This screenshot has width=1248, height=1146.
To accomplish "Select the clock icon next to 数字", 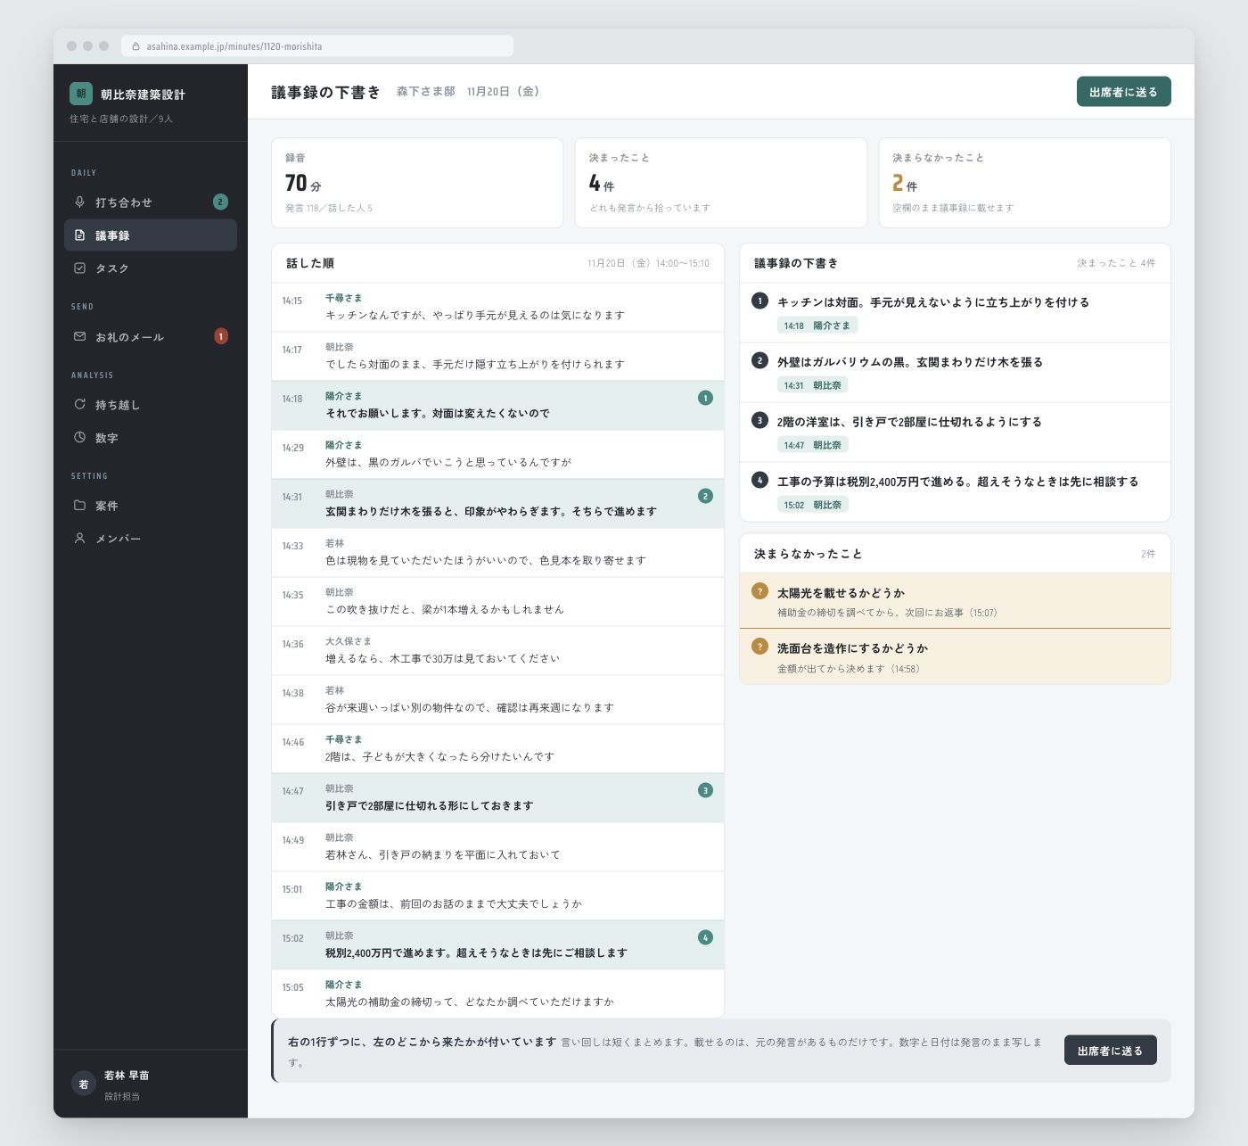I will 79,437.
